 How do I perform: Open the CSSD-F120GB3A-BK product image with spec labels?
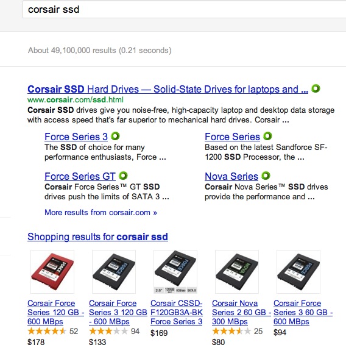[175, 272]
